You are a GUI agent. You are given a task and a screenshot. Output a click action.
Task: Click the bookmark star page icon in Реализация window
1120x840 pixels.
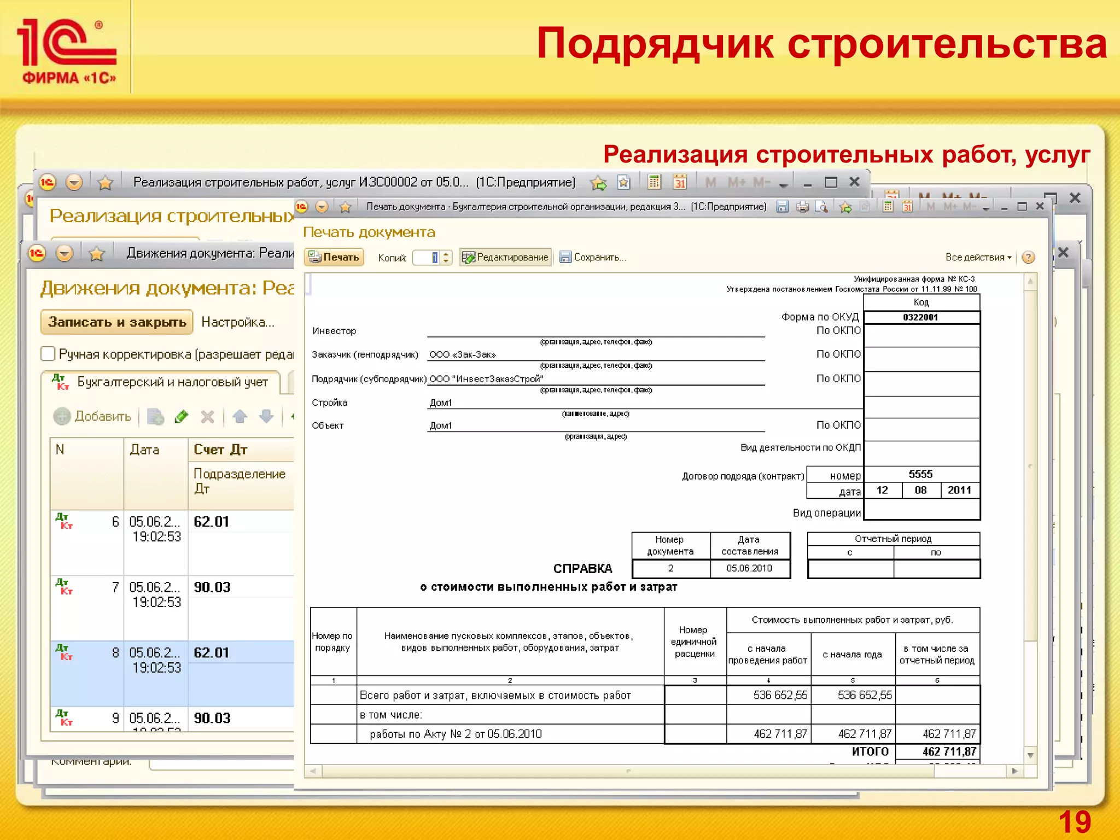624,182
